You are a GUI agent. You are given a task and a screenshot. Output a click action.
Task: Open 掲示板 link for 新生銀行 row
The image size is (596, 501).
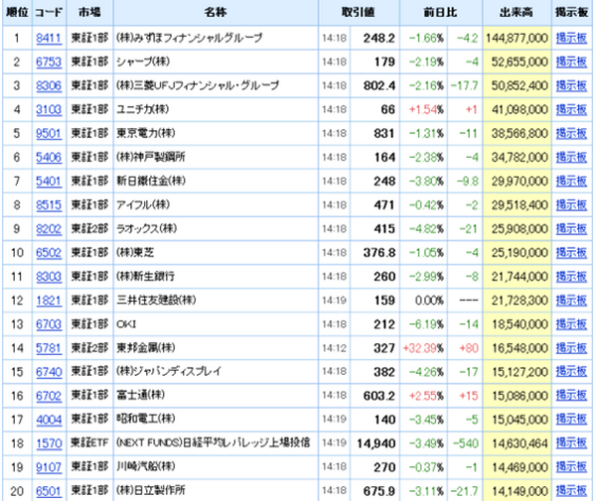pyautogui.click(x=571, y=277)
